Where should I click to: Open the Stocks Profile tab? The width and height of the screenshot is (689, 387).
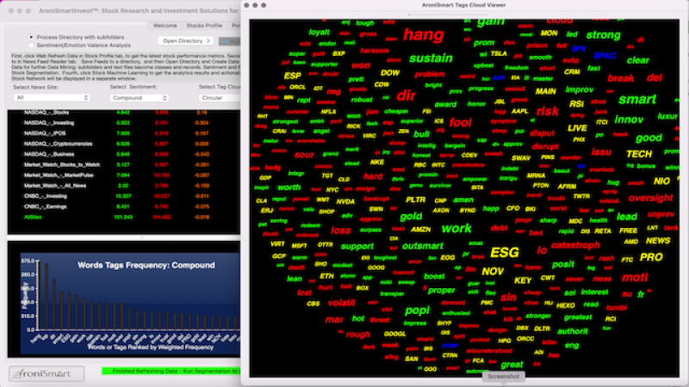[204, 26]
